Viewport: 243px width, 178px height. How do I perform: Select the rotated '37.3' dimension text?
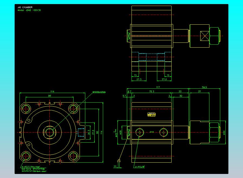93,132
